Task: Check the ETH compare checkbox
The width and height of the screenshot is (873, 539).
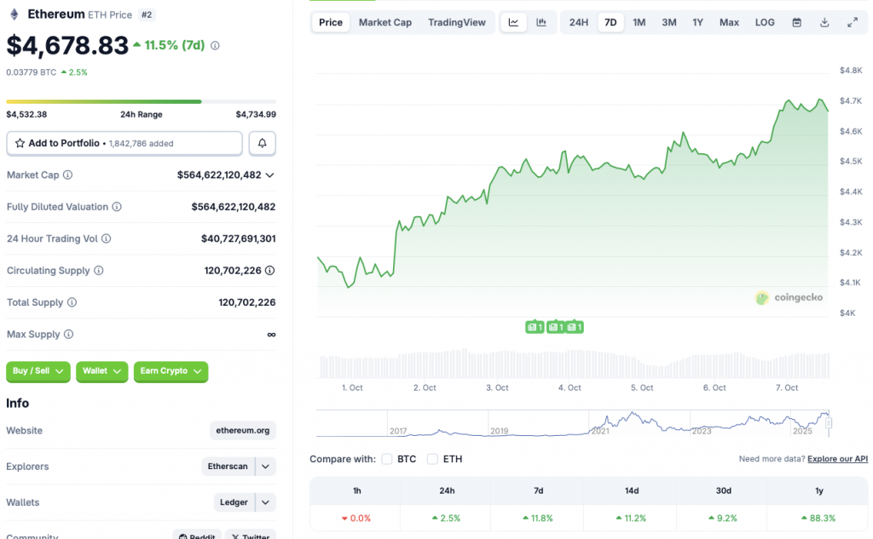Action: [432, 459]
